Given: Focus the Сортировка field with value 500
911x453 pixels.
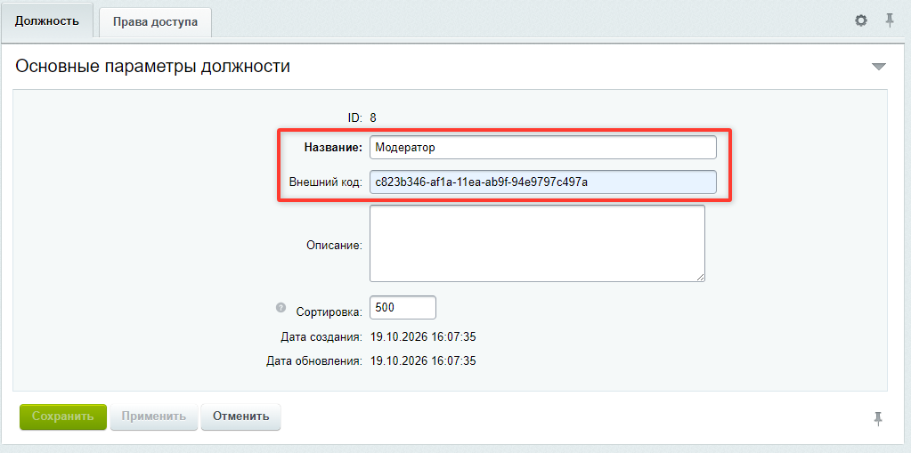Looking at the screenshot, I should pyautogui.click(x=403, y=307).
